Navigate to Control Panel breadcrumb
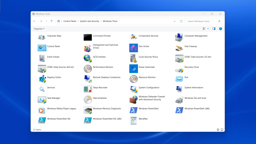 [x=70, y=21]
